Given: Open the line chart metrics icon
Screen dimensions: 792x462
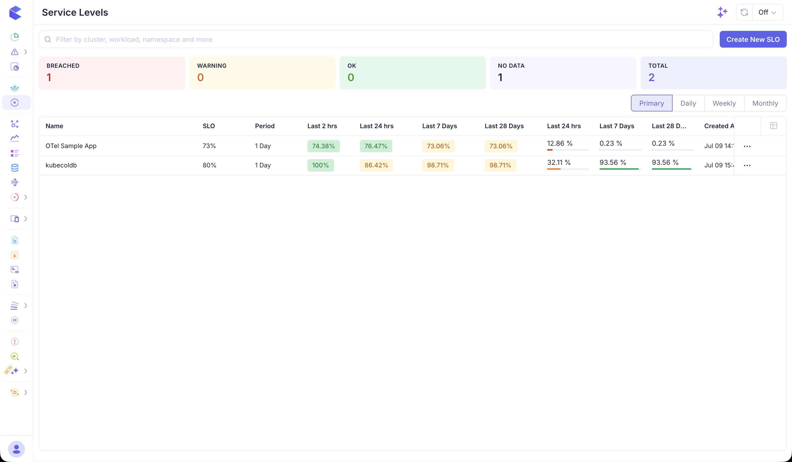Looking at the screenshot, I should pos(14,138).
